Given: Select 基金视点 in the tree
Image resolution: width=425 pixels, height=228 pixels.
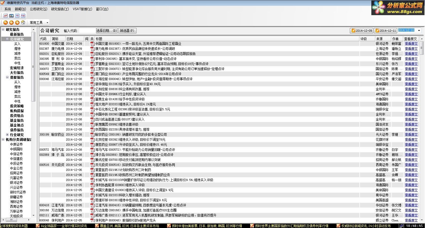Looking at the screenshot, I should (x=17, y=125).
